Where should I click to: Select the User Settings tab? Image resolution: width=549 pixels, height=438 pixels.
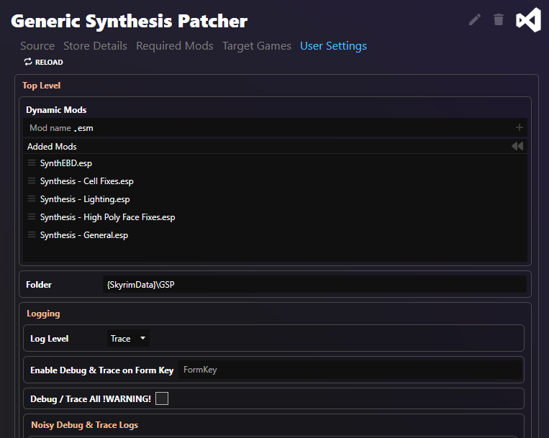[333, 46]
